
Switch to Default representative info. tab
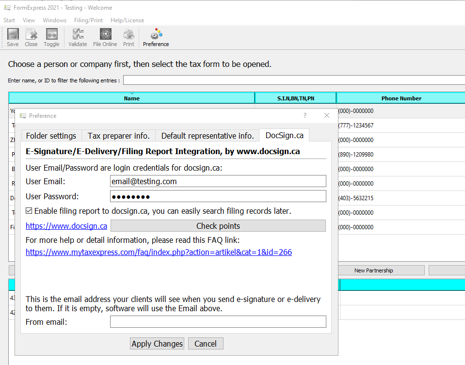coord(208,136)
